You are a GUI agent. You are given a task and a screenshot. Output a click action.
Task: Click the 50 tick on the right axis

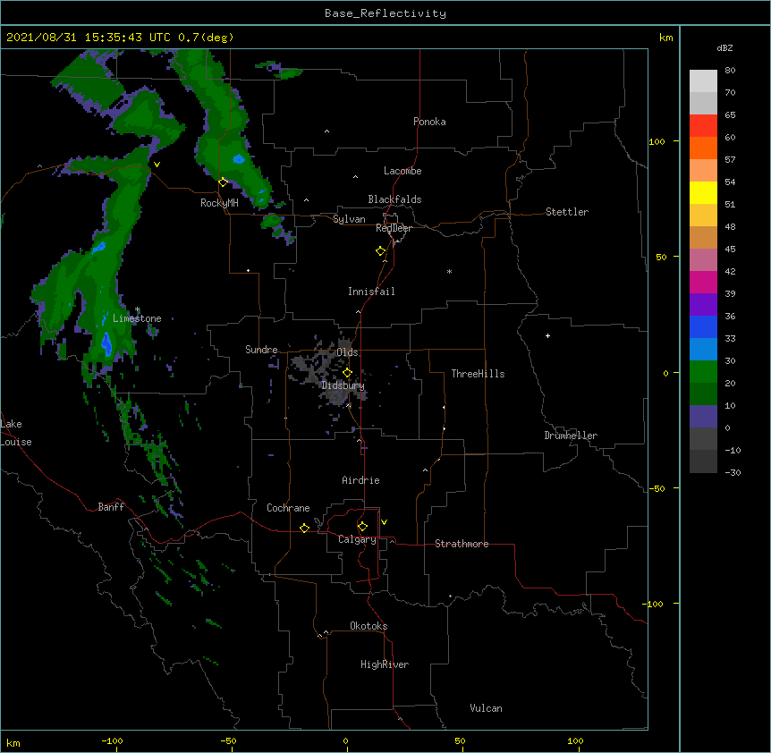click(661, 257)
